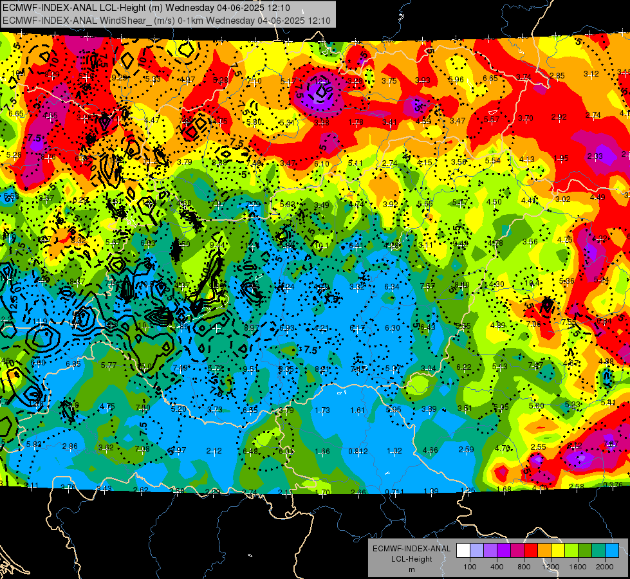Image resolution: width=630 pixels, height=579 pixels.
Task: Click the legend label 1200
Action: coord(550,567)
